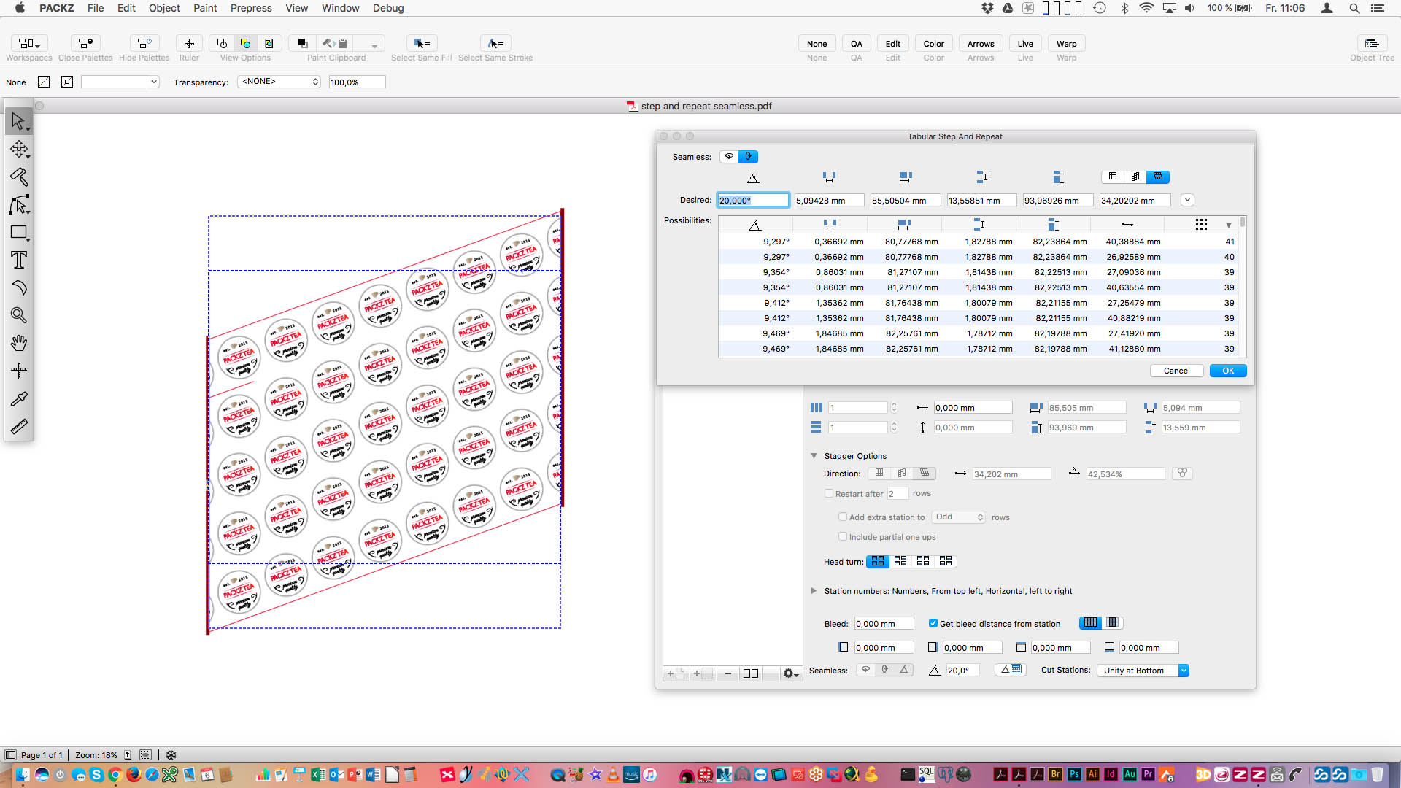Activate the Text tool
The height and width of the screenshot is (788, 1401).
18,260
